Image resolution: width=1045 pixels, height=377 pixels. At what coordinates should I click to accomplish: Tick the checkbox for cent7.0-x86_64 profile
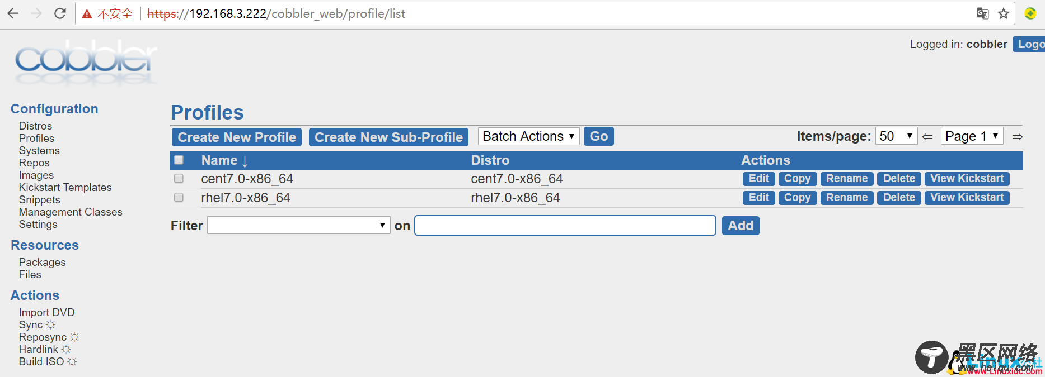(x=179, y=179)
